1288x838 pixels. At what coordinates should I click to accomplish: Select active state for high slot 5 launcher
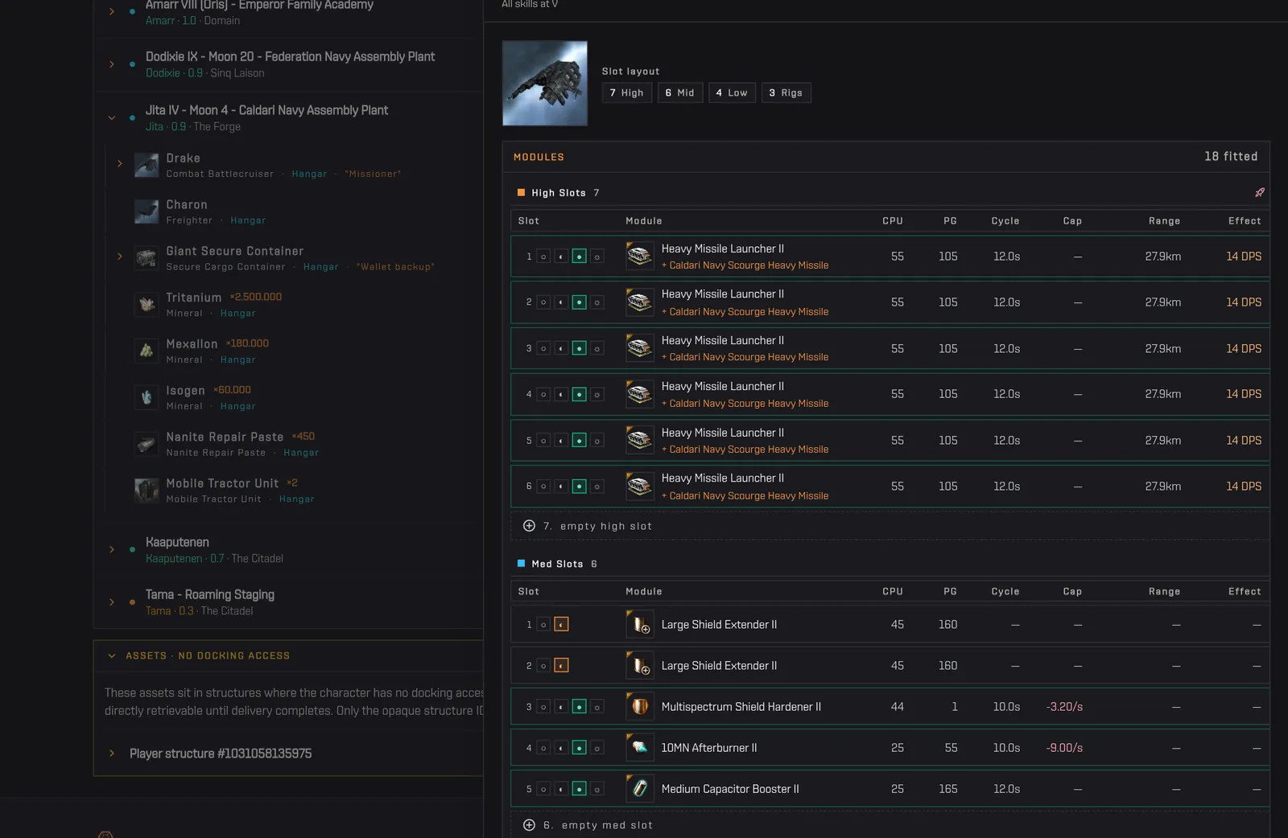[x=579, y=441]
